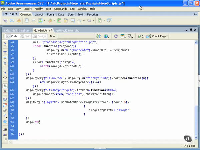Click Collapse Full Tag in coding toolbar
The image size is (200, 150).
coord(5,52)
